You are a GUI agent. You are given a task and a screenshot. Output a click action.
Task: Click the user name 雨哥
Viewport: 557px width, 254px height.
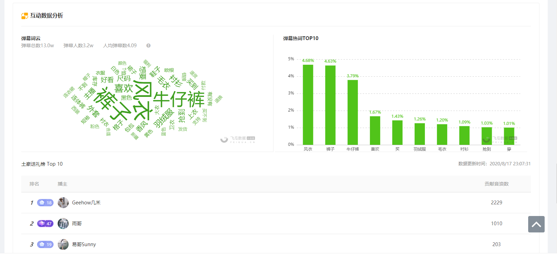point(77,224)
